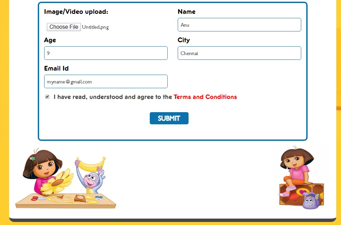Click into the Age input field

(106, 53)
